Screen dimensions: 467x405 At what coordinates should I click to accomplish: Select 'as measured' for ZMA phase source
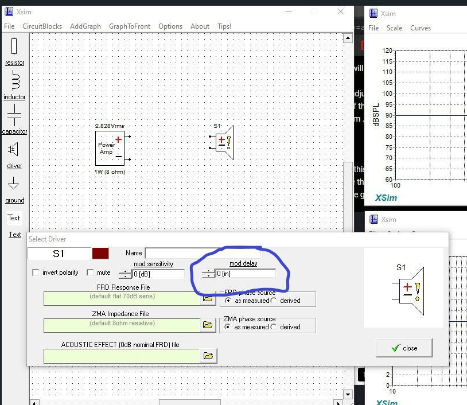pos(227,326)
